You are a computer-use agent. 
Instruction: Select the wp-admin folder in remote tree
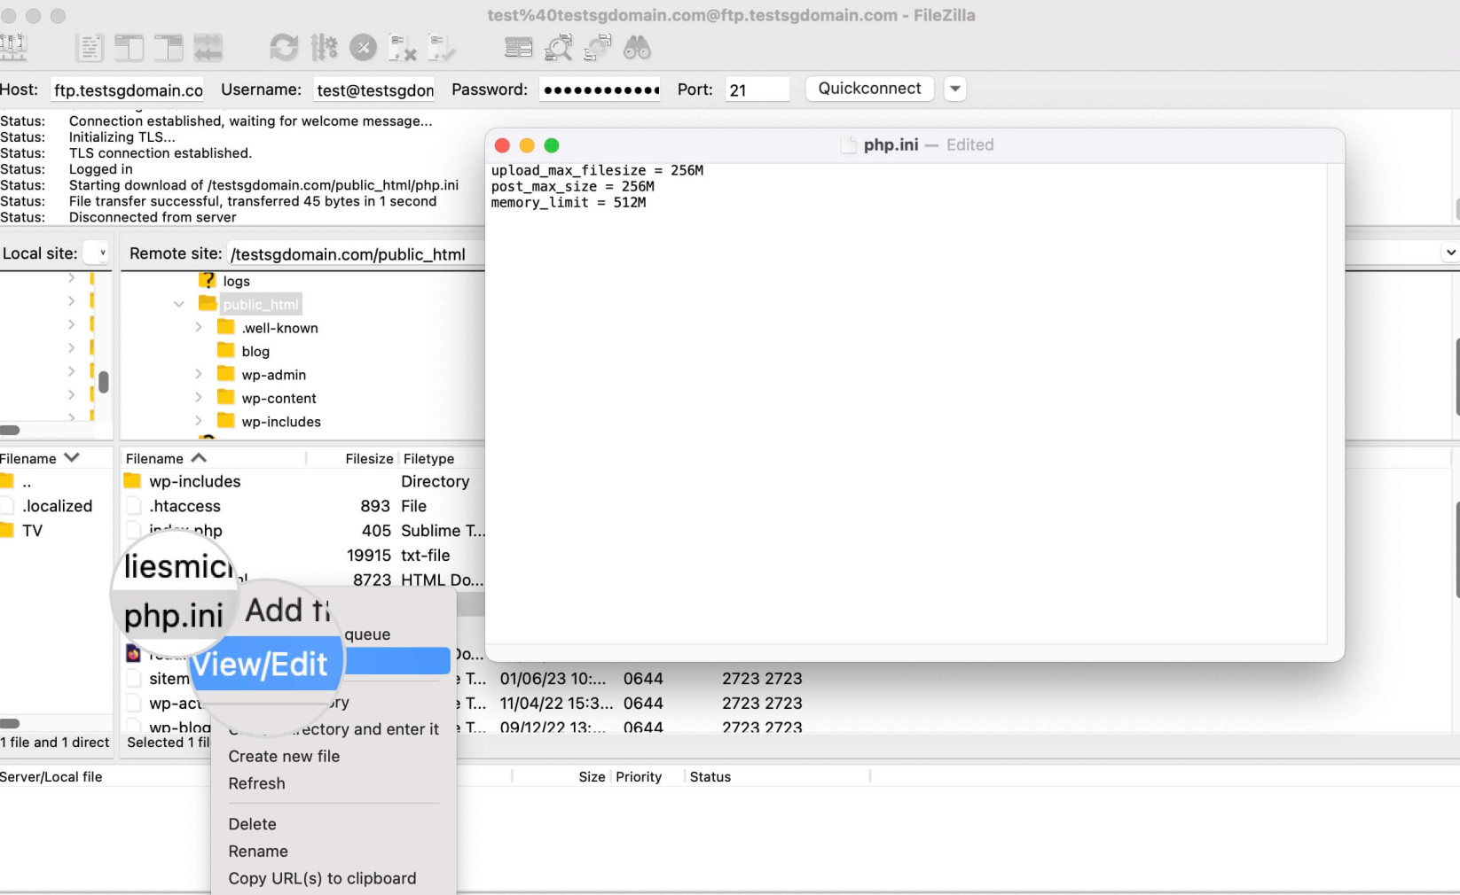273,375
